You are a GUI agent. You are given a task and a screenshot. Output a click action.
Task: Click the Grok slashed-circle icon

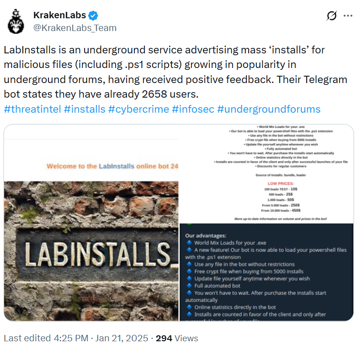[x=332, y=16]
